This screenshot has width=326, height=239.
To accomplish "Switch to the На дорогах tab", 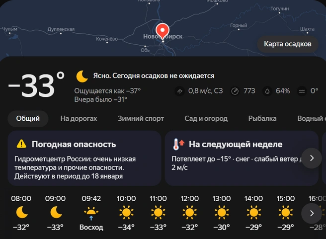I will [79, 118].
